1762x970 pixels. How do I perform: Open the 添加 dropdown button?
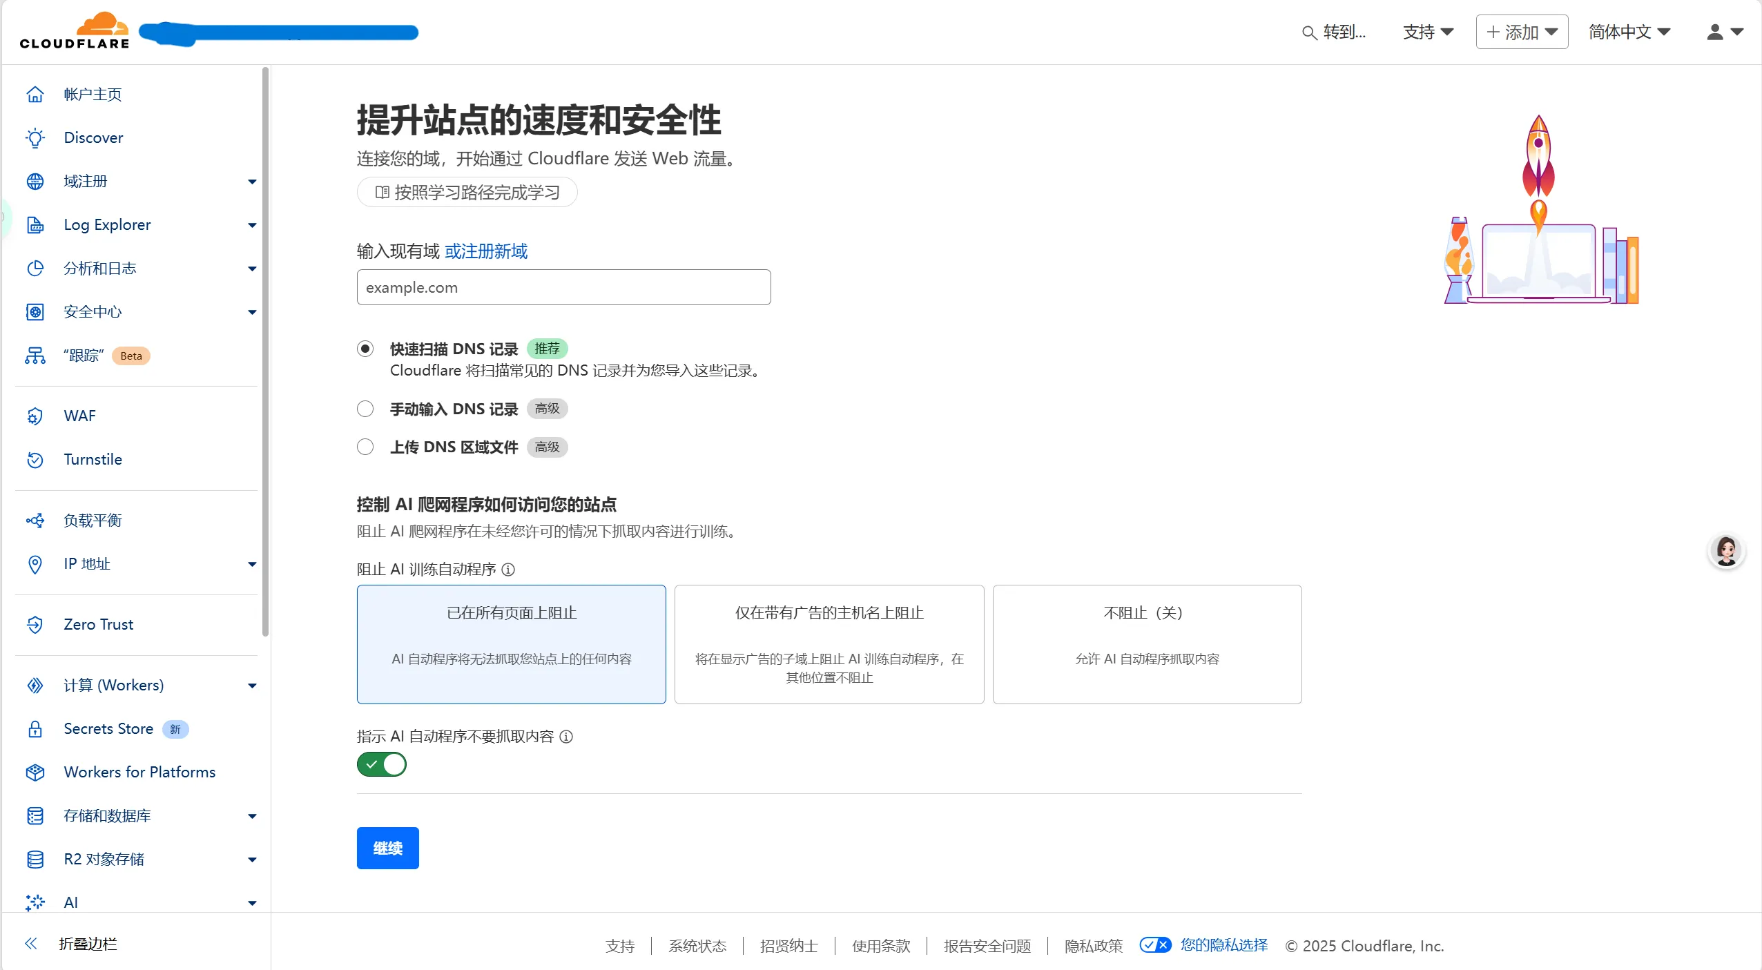pyautogui.click(x=1522, y=32)
